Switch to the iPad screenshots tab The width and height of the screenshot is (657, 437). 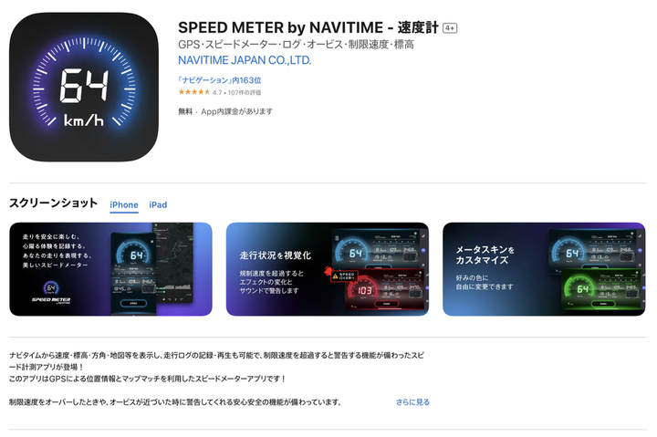tap(158, 205)
